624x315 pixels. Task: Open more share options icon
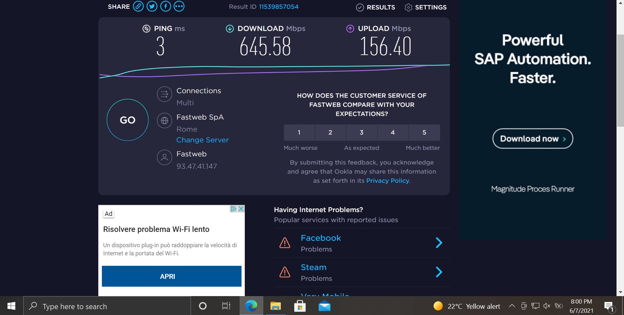(179, 7)
